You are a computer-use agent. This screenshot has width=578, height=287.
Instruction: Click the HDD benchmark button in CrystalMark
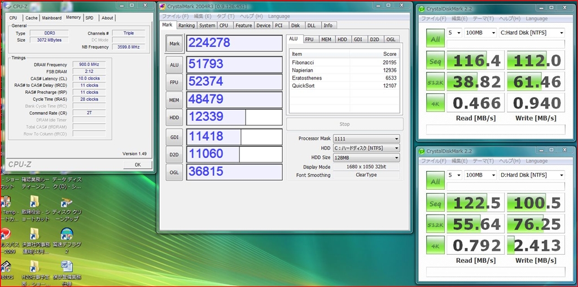pyautogui.click(x=174, y=118)
